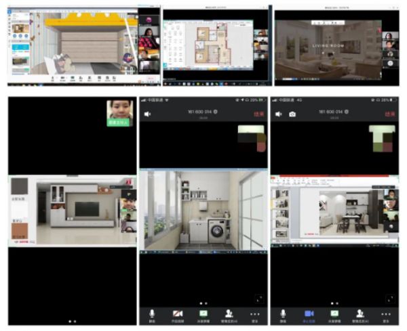
Task: Select the child's video thumbnail in the left phone
Action: point(119,112)
